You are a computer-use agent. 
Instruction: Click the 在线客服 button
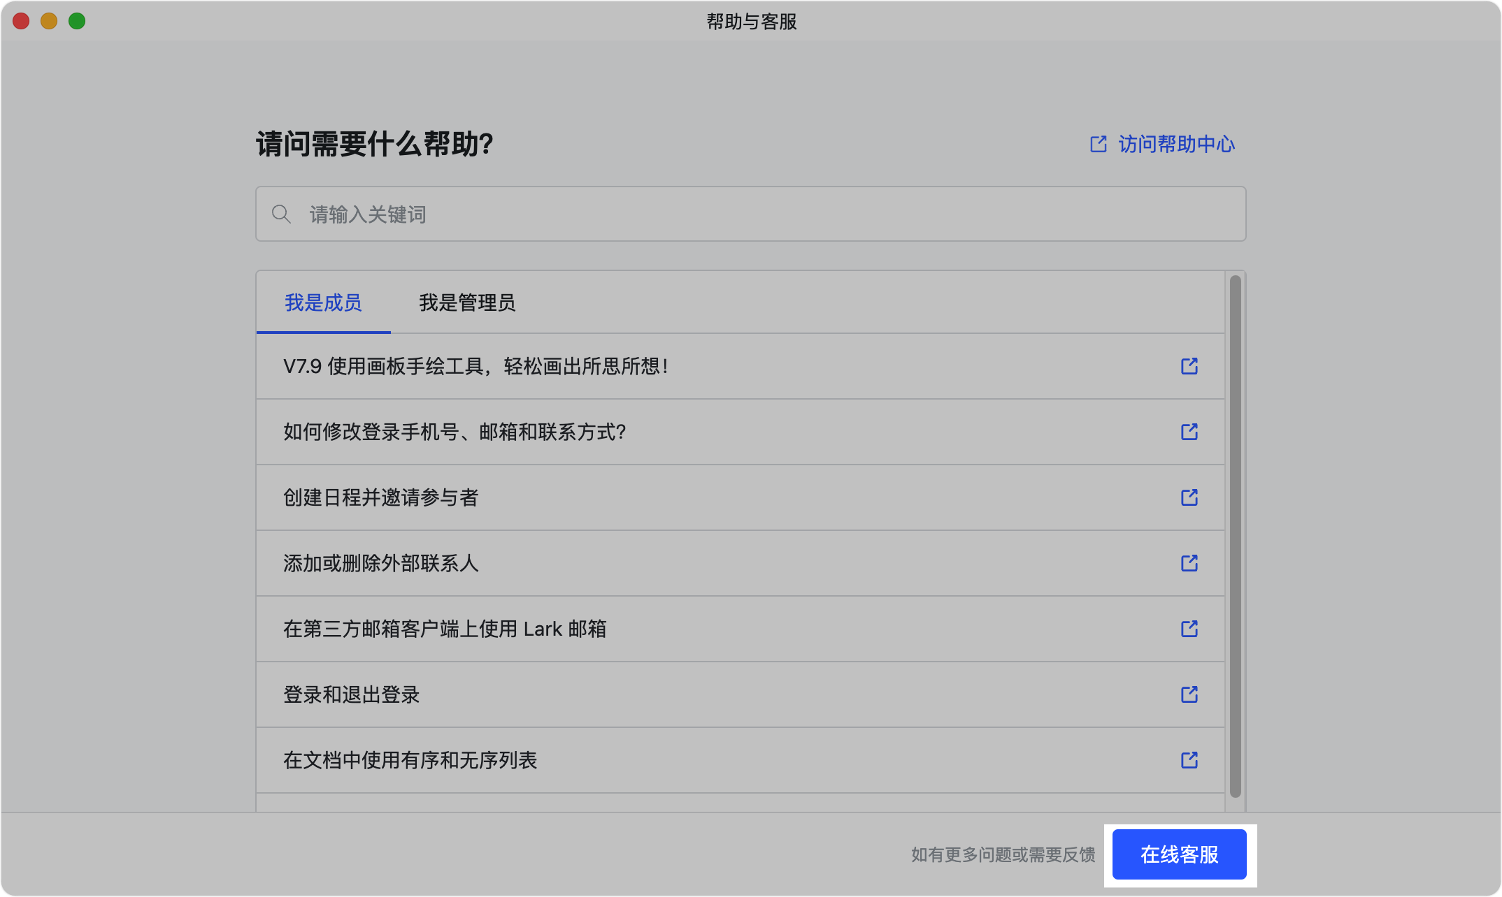click(1179, 854)
